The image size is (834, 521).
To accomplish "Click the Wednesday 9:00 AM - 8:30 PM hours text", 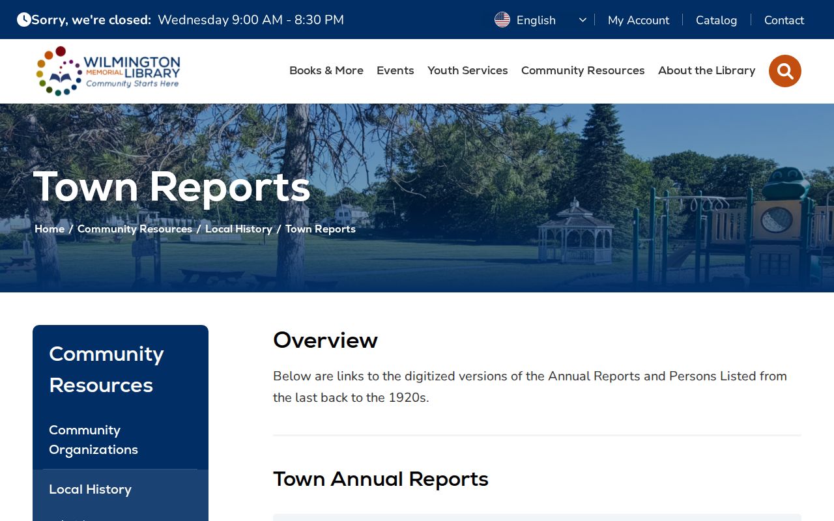I will click(251, 20).
